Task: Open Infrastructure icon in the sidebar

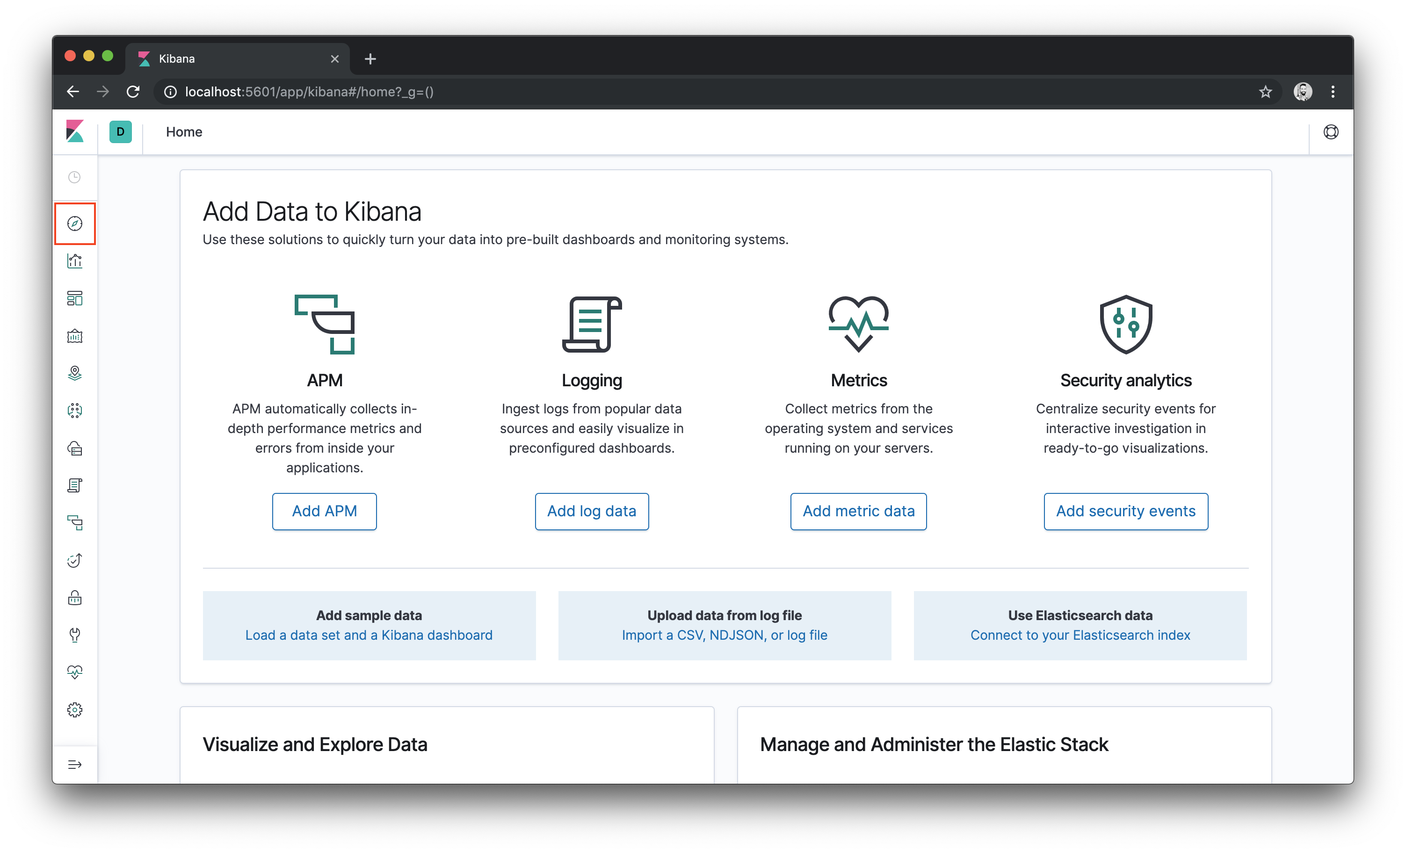Action: pyautogui.click(x=75, y=448)
